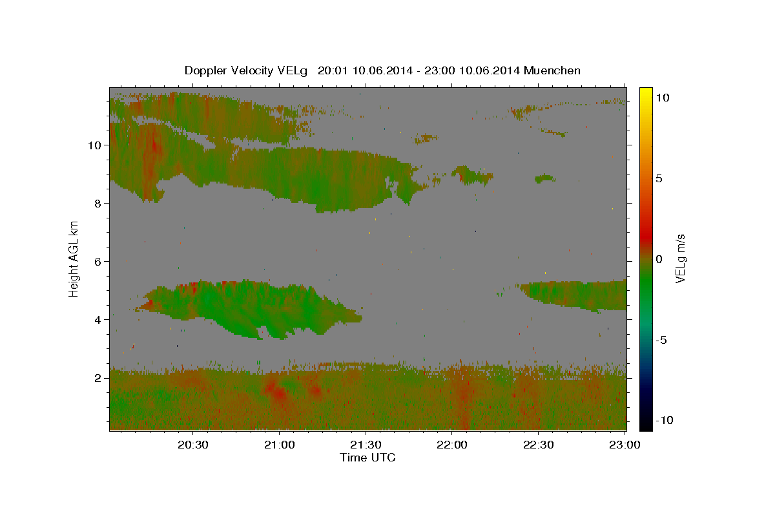The width and height of the screenshot is (775, 517).
Task: Click the 22:30 time tick label
Action: point(539,445)
